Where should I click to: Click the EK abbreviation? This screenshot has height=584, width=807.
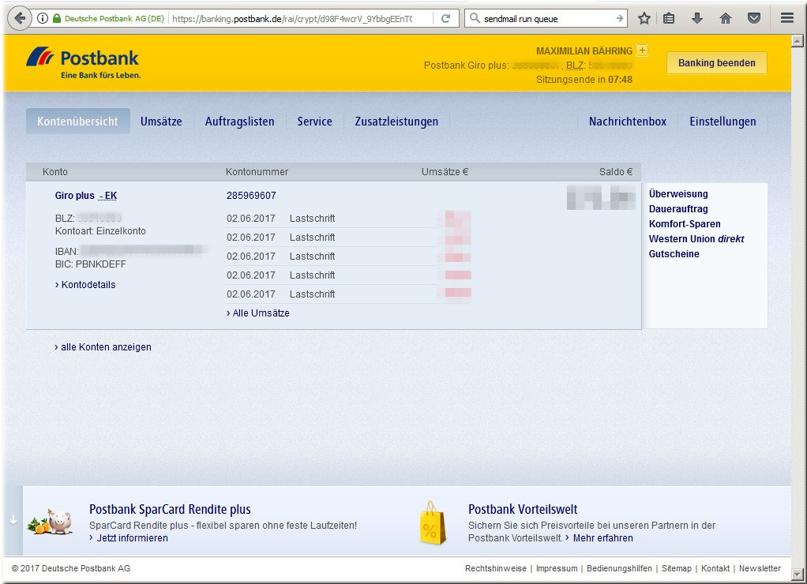coord(111,196)
